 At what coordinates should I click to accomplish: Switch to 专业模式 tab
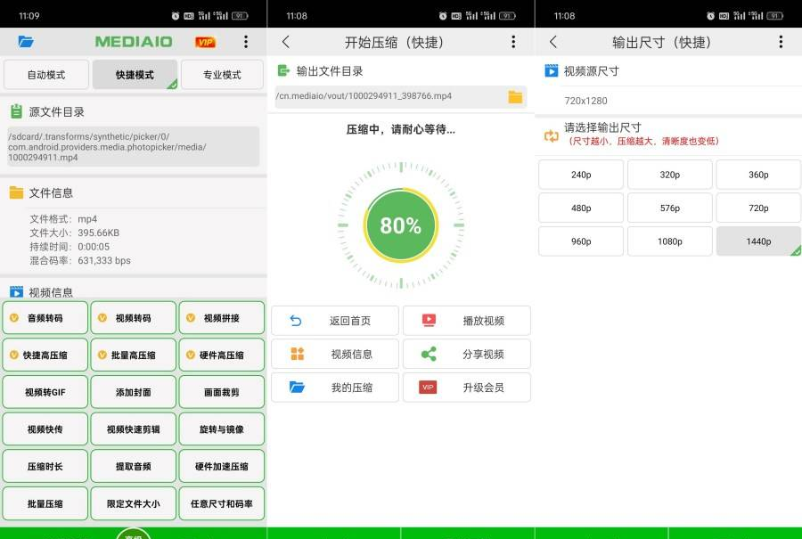click(x=222, y=75)
